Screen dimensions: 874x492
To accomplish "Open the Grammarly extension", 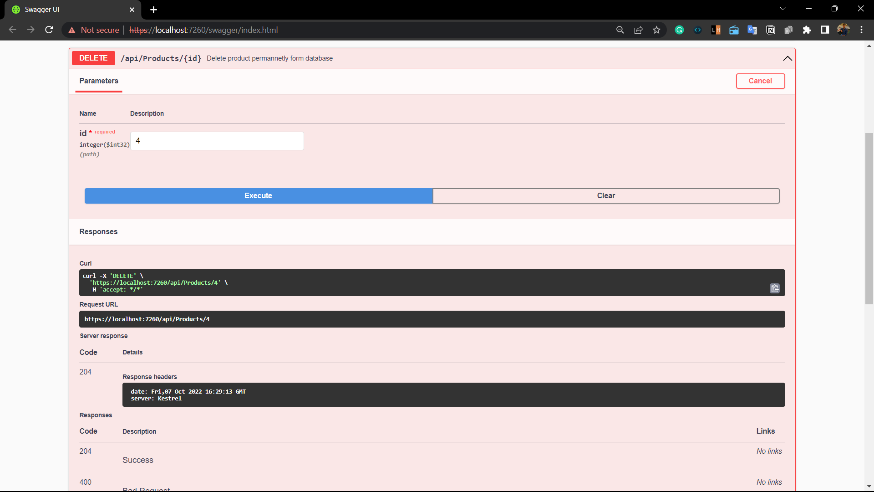I will pyautogui.click(x=679, y=30).
